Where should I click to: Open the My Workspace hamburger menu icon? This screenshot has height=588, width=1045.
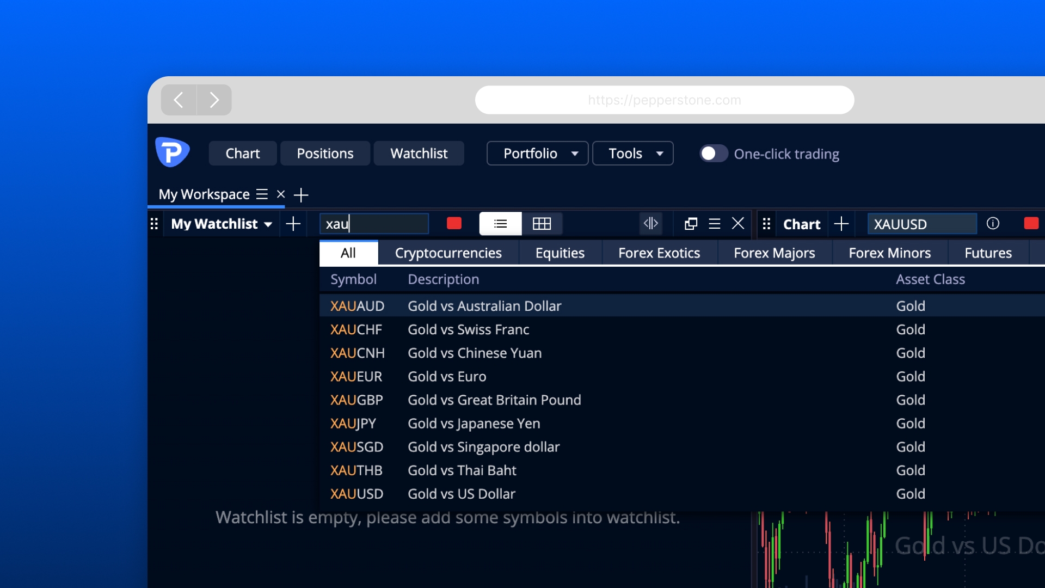point(262,194)
